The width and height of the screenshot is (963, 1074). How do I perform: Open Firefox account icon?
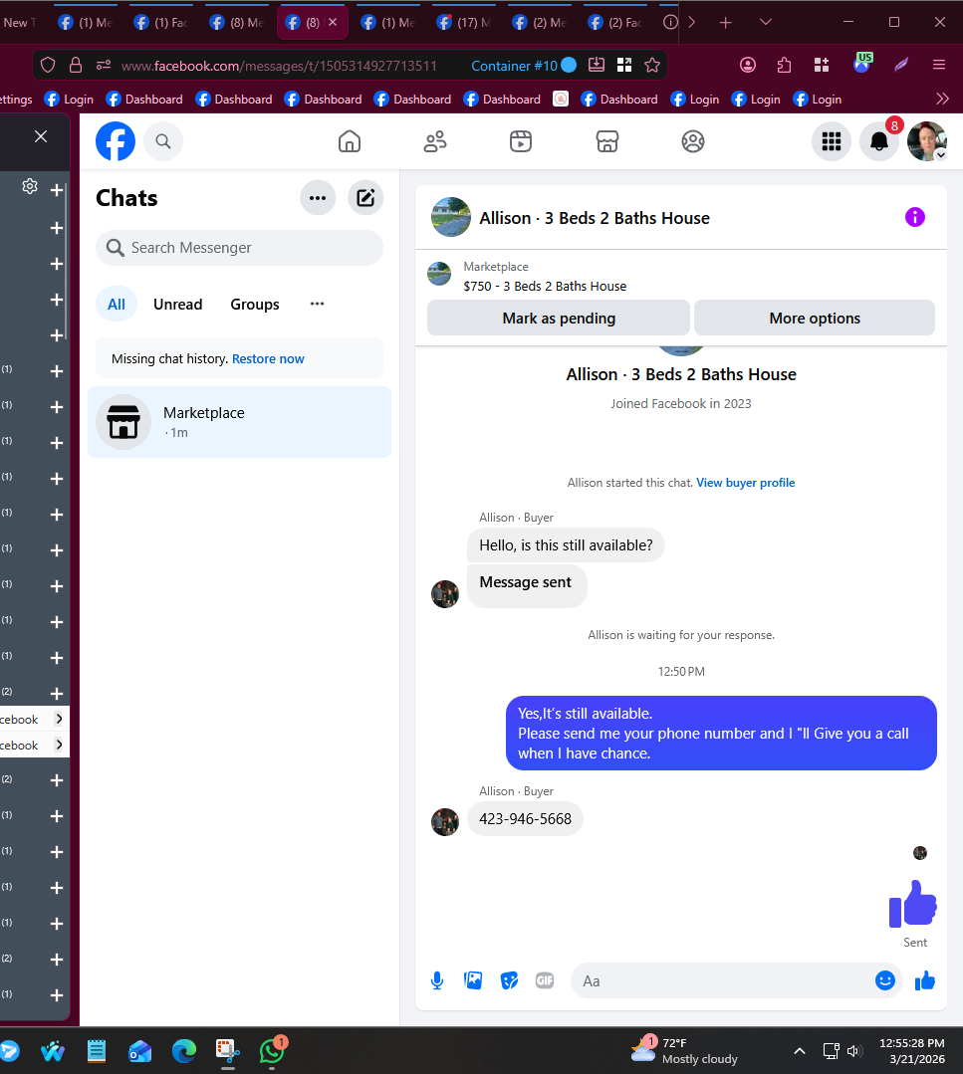tap(748, 65)
